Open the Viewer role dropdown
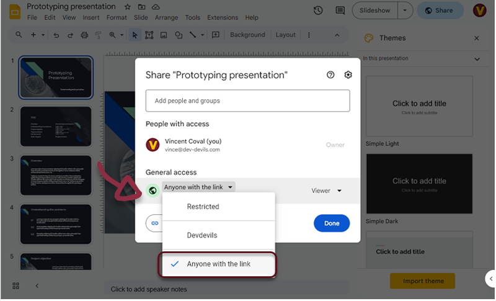Viewport: 496px width, 301px height. [x=326, y=191]
